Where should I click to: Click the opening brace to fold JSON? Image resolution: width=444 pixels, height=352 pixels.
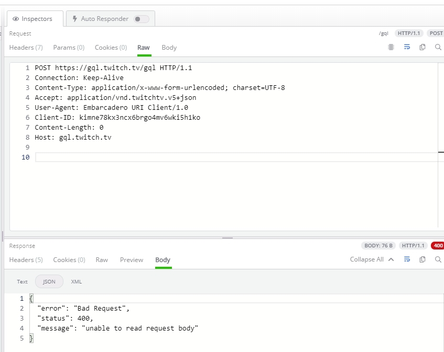(31, 298)
